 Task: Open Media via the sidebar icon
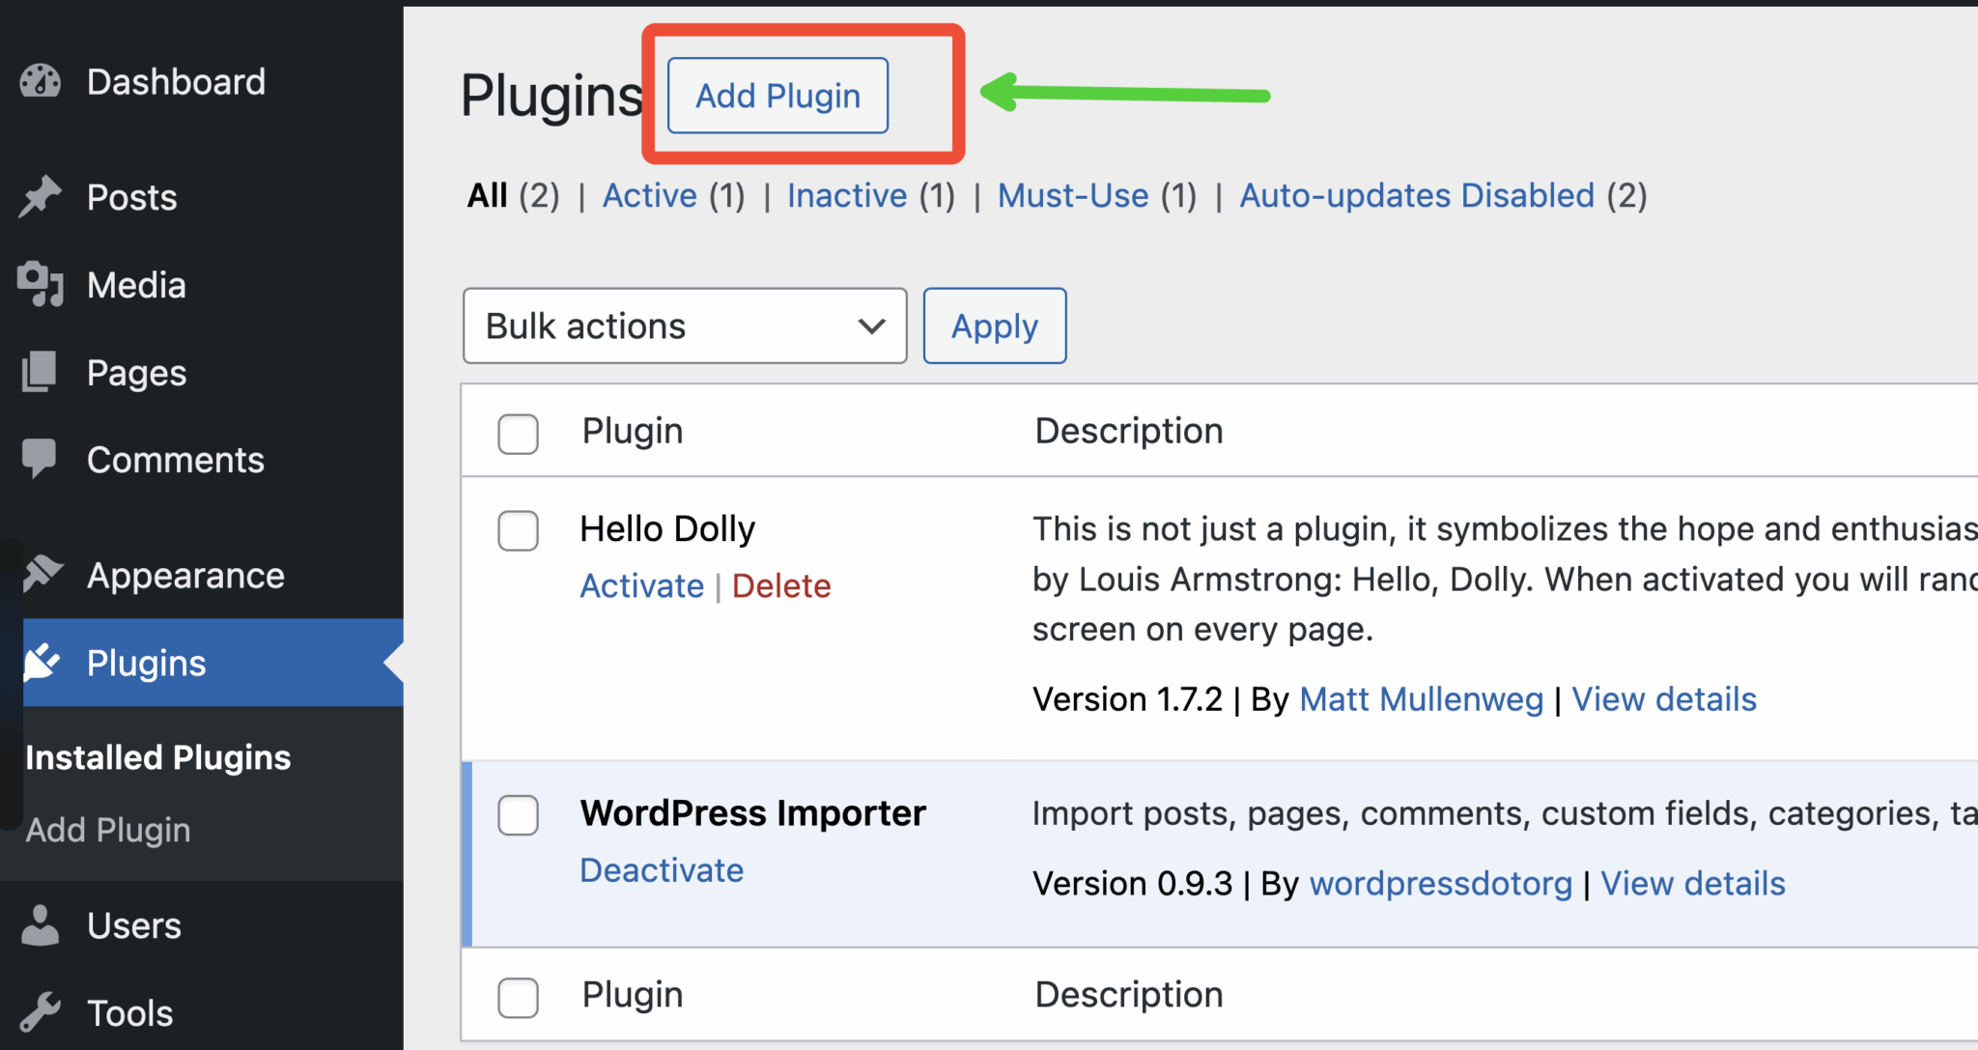coord(41,284)
